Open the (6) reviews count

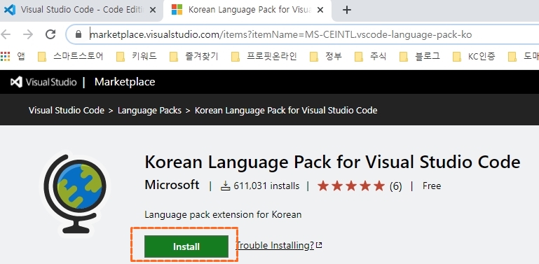tap(395, 186)
